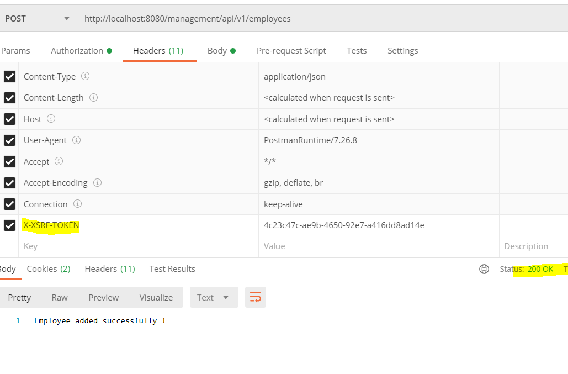568x374 pixels.
Task: Click the info icon beside Content-Length
Action: (x=94, y=98)
